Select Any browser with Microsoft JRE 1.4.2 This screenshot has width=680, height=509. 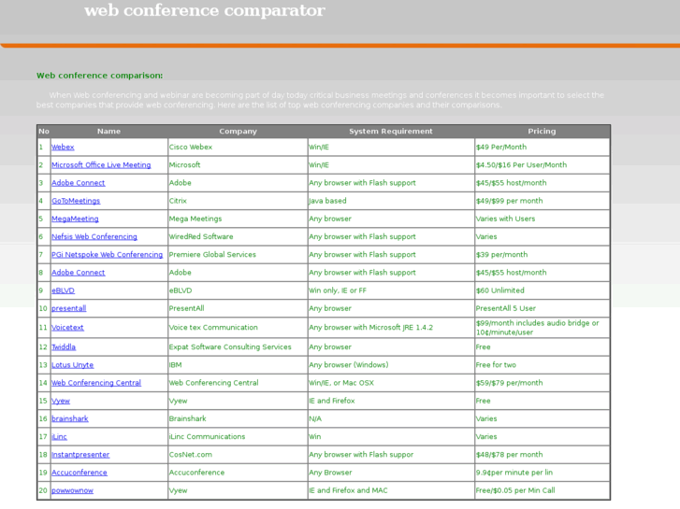(391, 328)
